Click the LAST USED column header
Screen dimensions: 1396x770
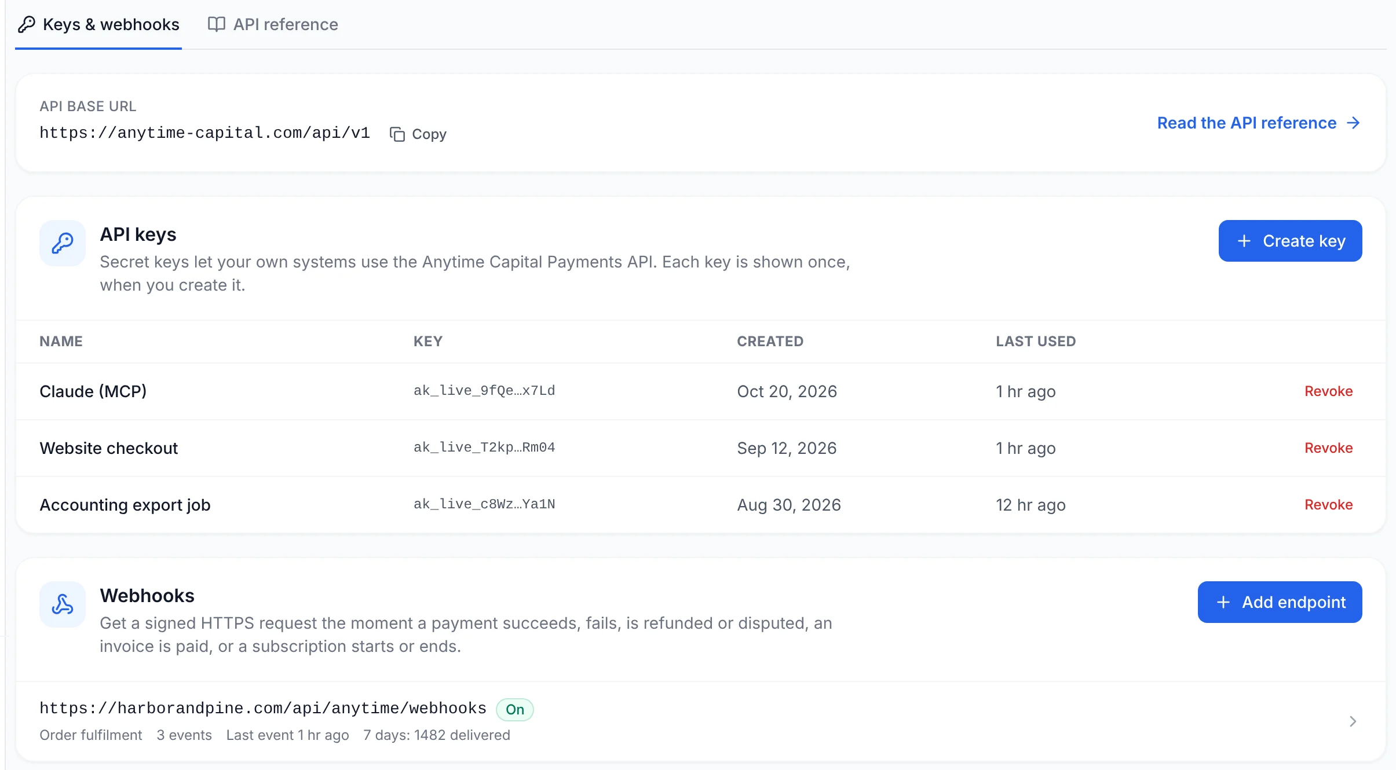point(1036,342)
